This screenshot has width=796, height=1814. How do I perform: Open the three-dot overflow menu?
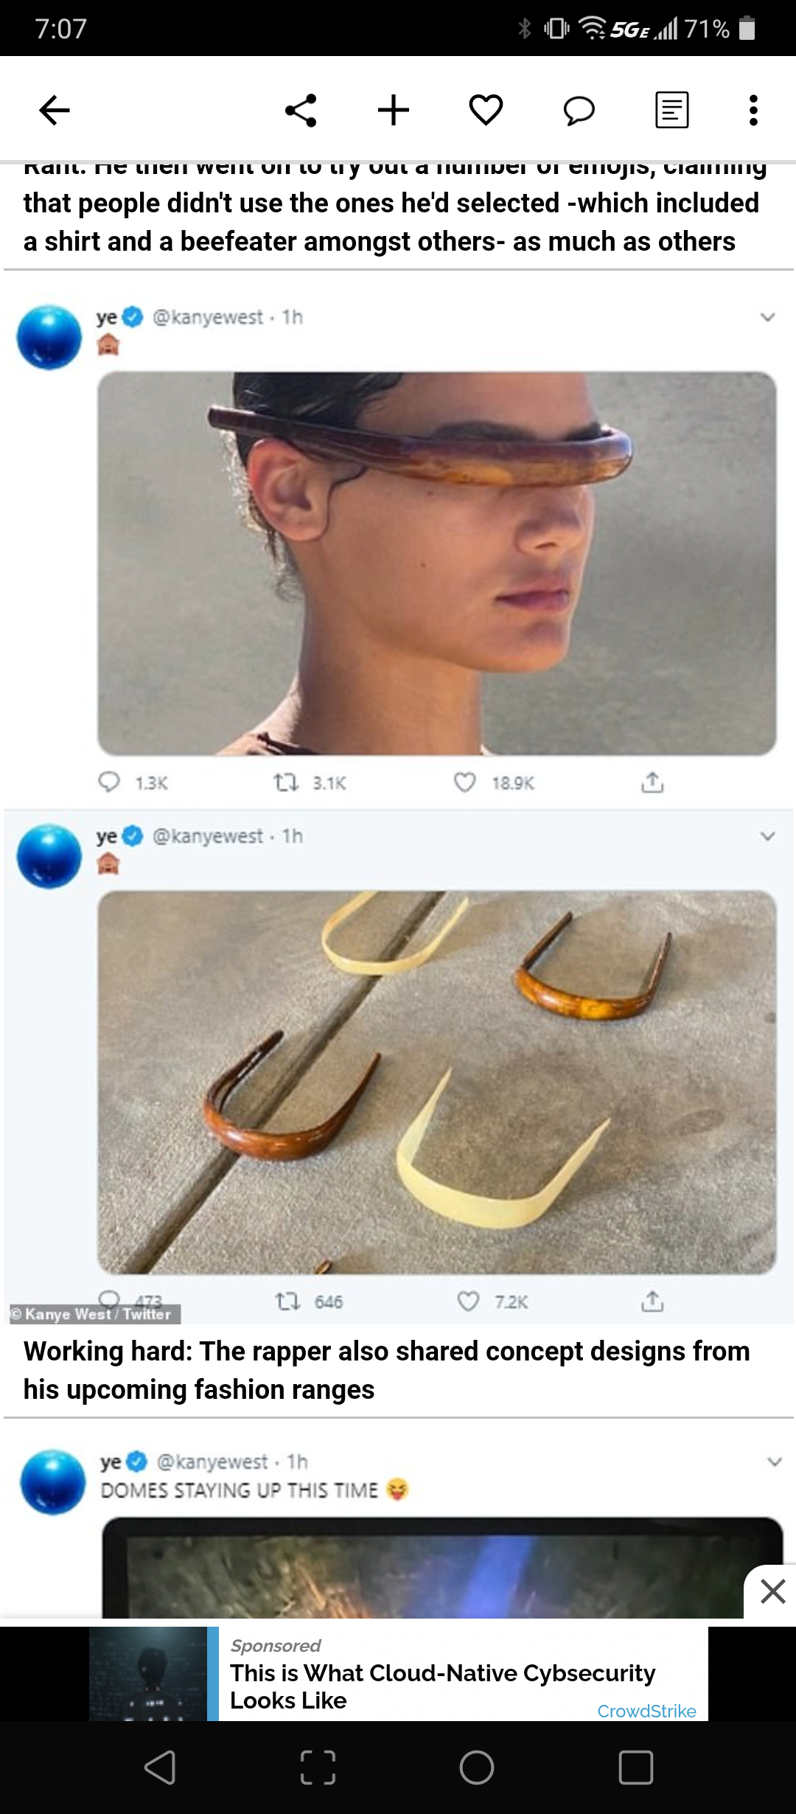pos(753,111)
